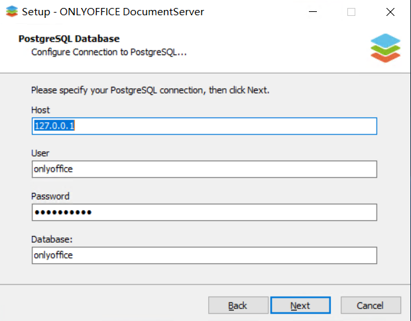Click the large ONLYOFFICE layers logo in header

385,48
